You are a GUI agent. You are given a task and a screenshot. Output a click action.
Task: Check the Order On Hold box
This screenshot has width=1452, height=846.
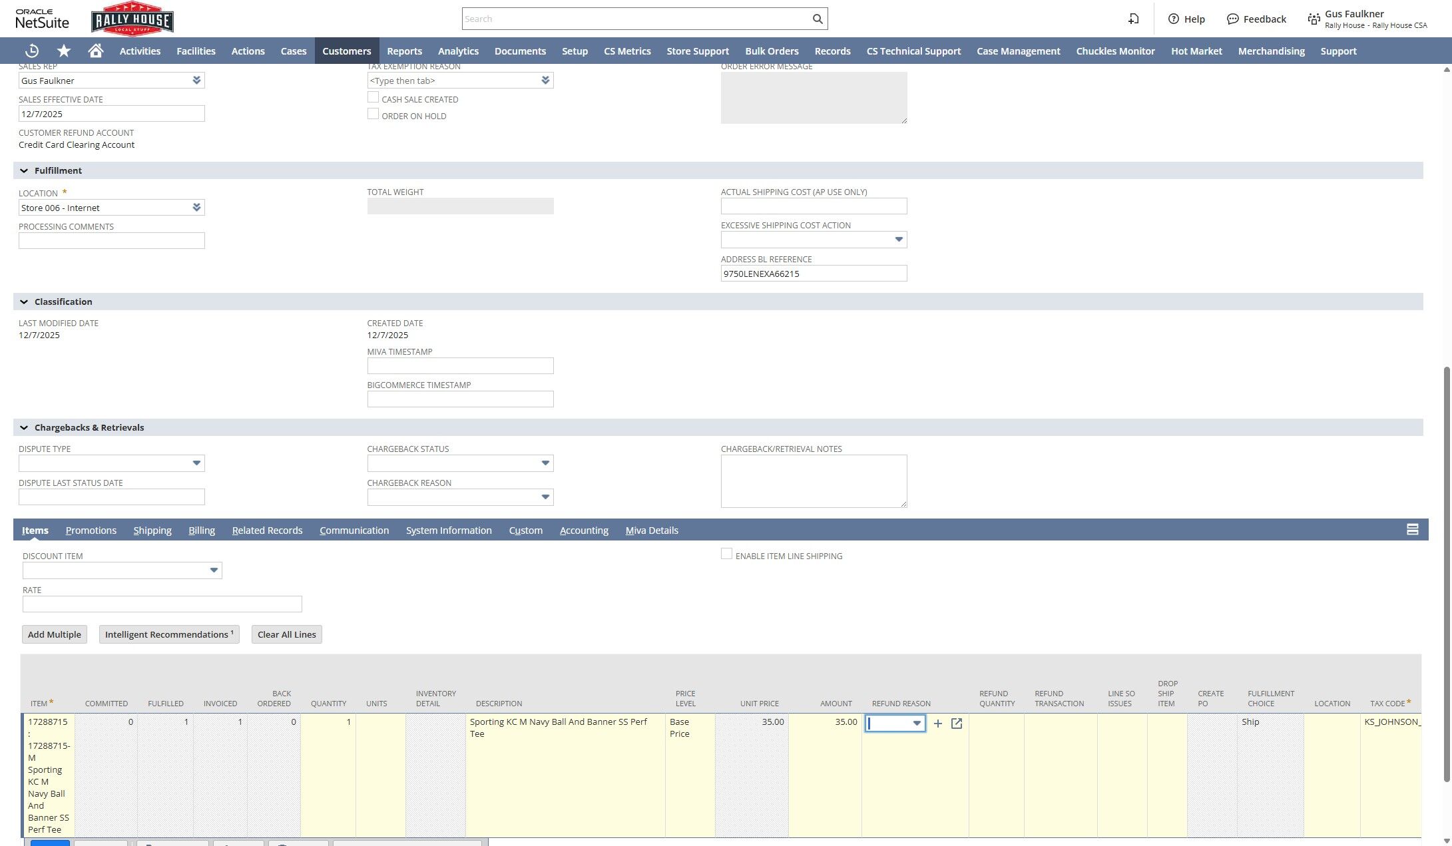coord(373,114)
